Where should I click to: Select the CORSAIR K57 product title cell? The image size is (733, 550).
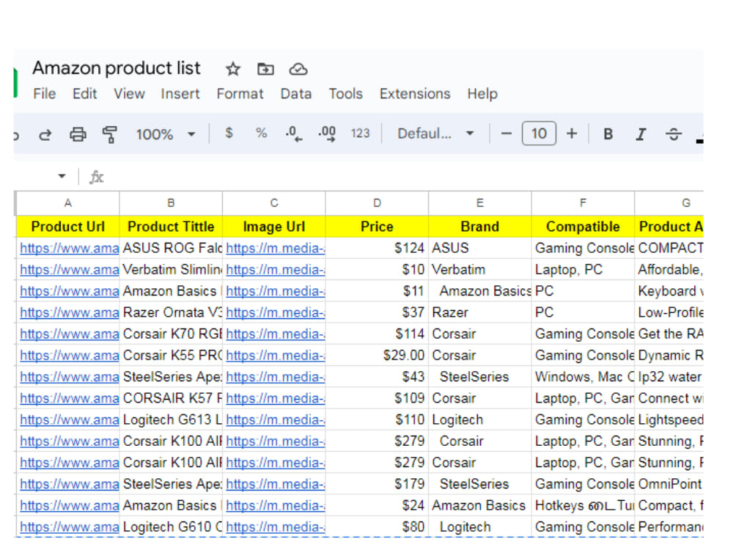pos(171,398)
